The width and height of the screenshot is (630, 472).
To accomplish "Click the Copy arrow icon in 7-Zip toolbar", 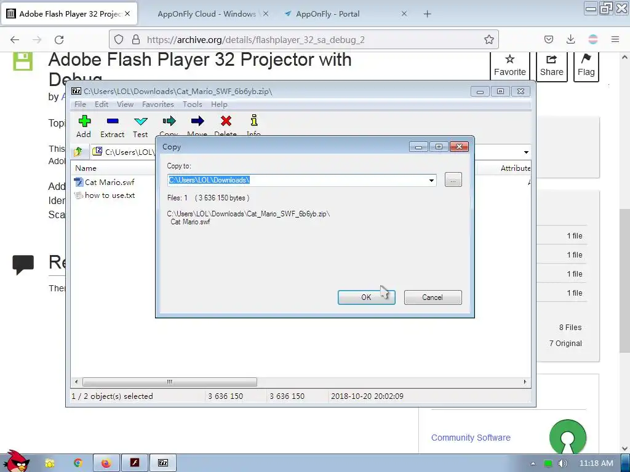I will tap(169, 121).
